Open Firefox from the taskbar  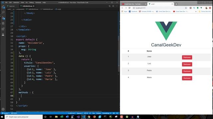pos(94,117)
